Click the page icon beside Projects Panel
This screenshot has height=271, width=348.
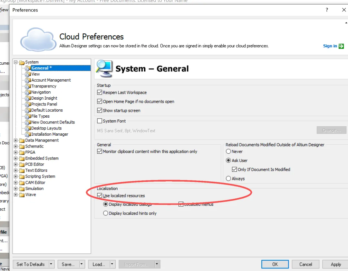28,104
